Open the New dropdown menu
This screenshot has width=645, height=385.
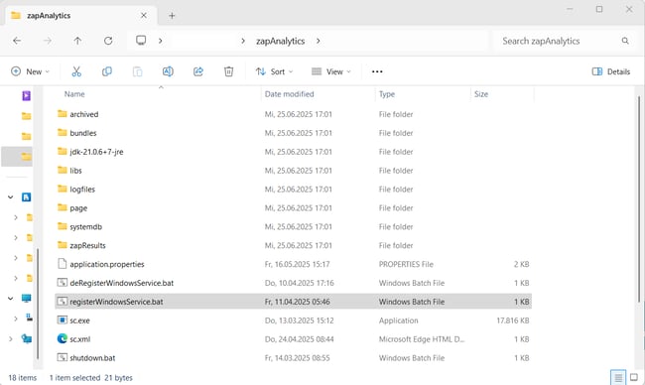30,71
